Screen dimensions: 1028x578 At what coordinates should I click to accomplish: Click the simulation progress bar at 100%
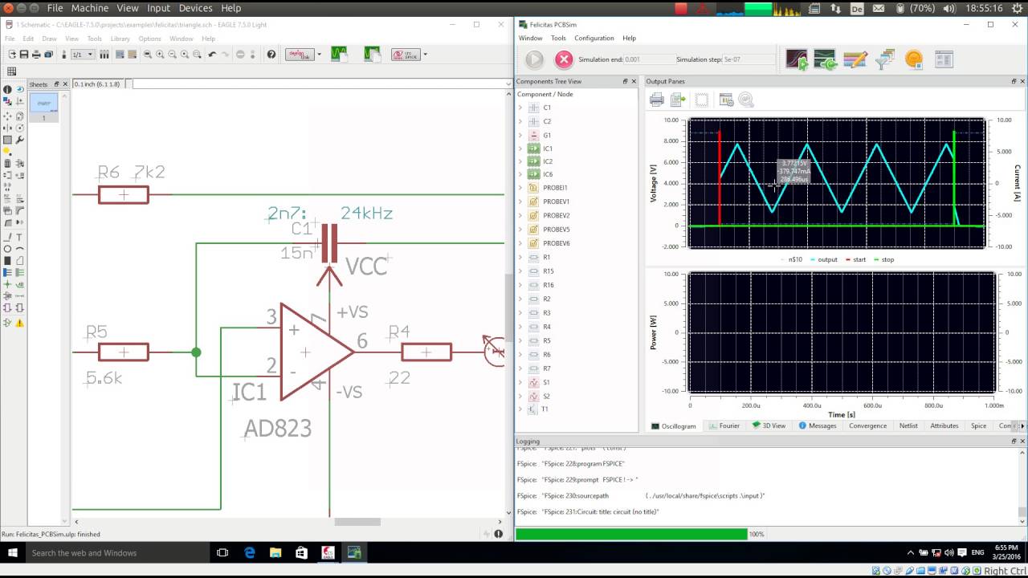click(631, 534)
